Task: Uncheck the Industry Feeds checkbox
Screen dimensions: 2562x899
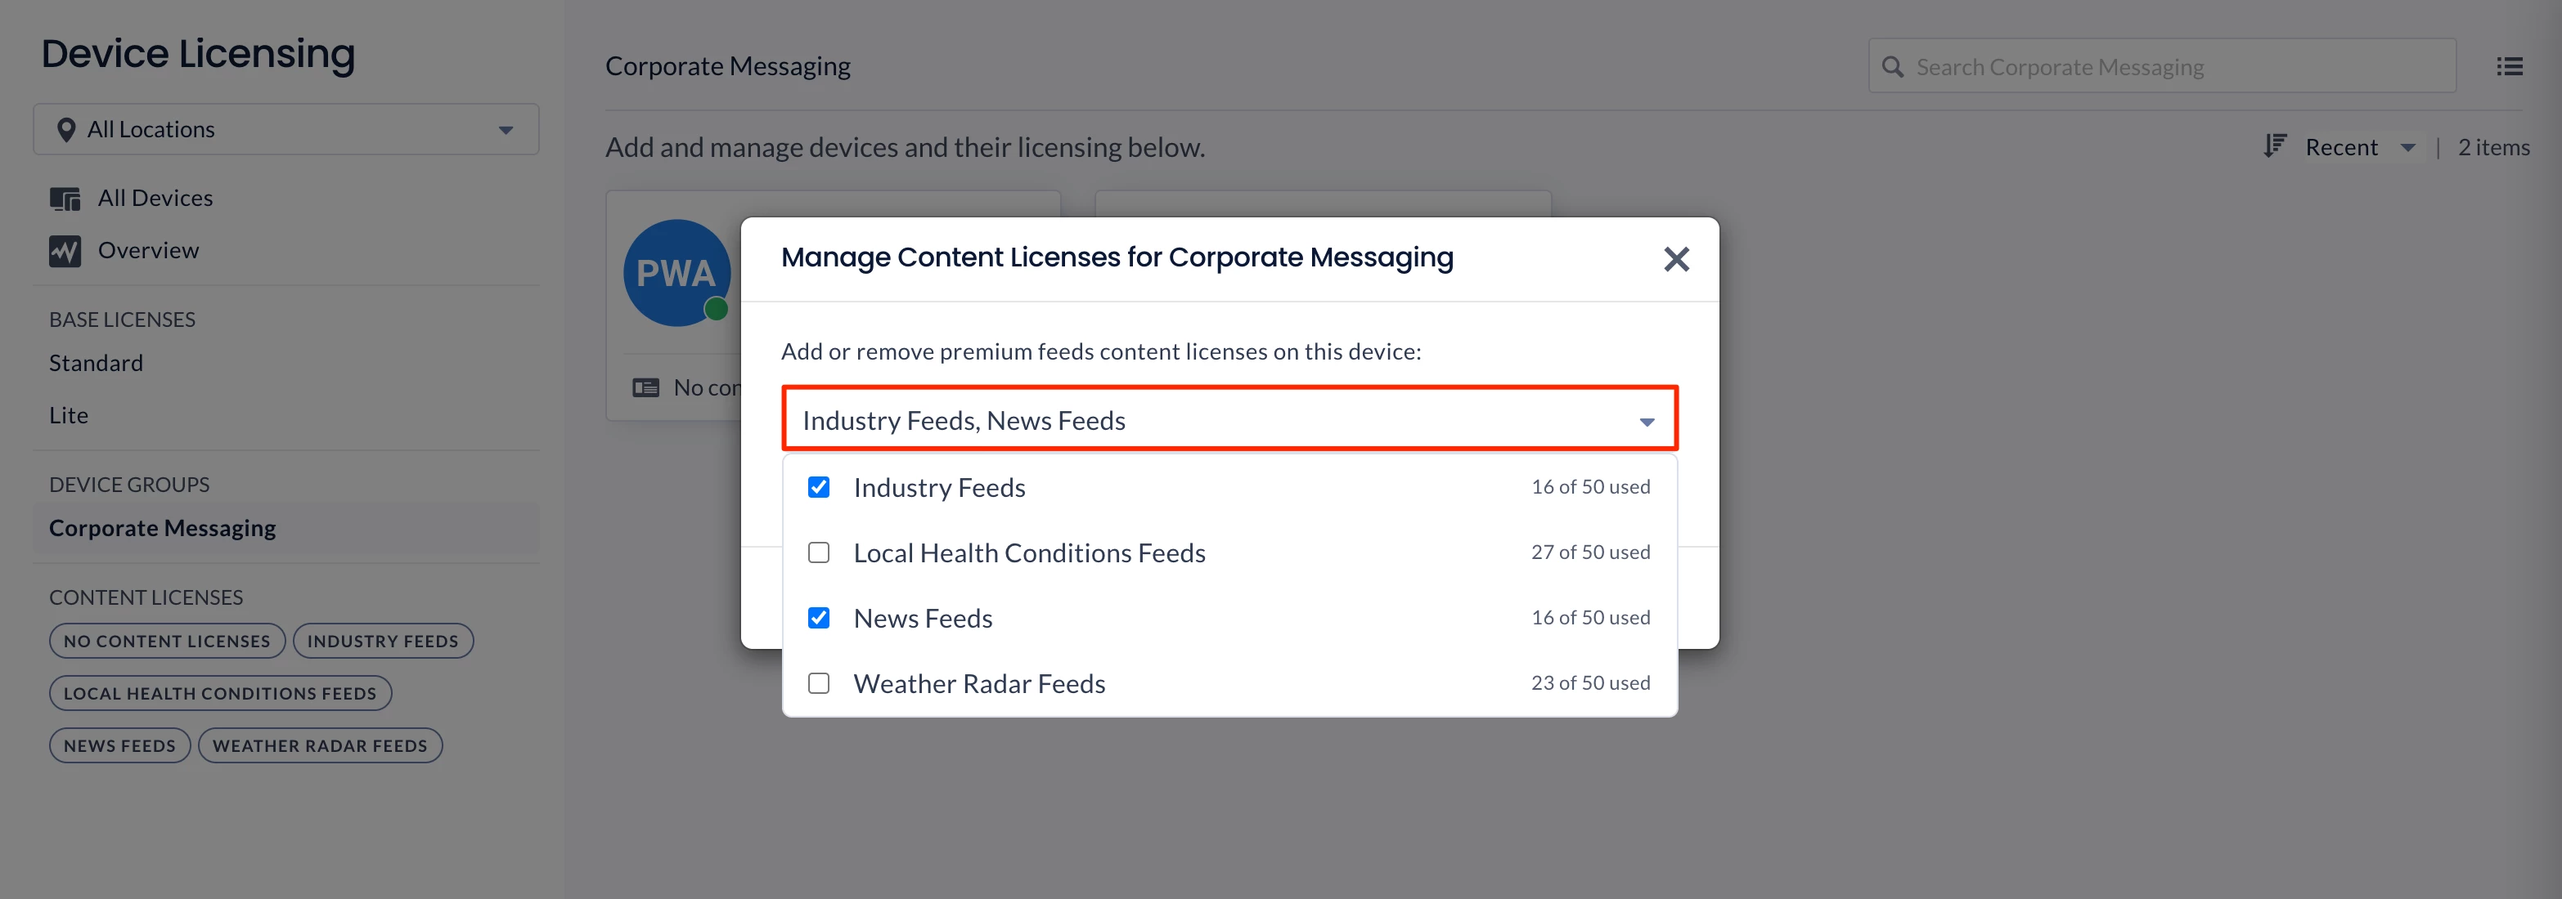Action: pyautogui.click(x=819, y=488)
